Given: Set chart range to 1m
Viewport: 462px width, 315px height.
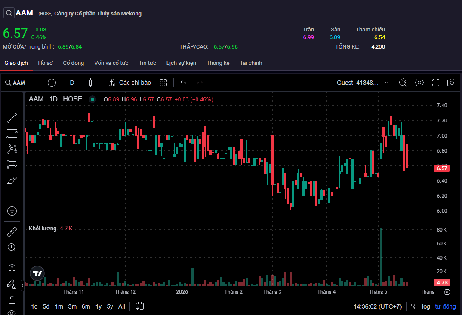Looking at the screenshot, I should 59,306.
